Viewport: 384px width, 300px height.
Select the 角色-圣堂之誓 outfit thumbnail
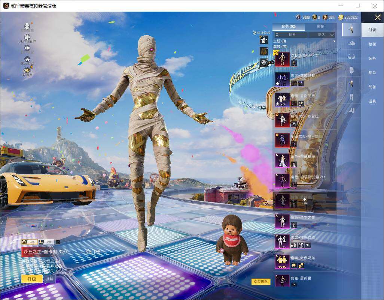coord(282,221)
